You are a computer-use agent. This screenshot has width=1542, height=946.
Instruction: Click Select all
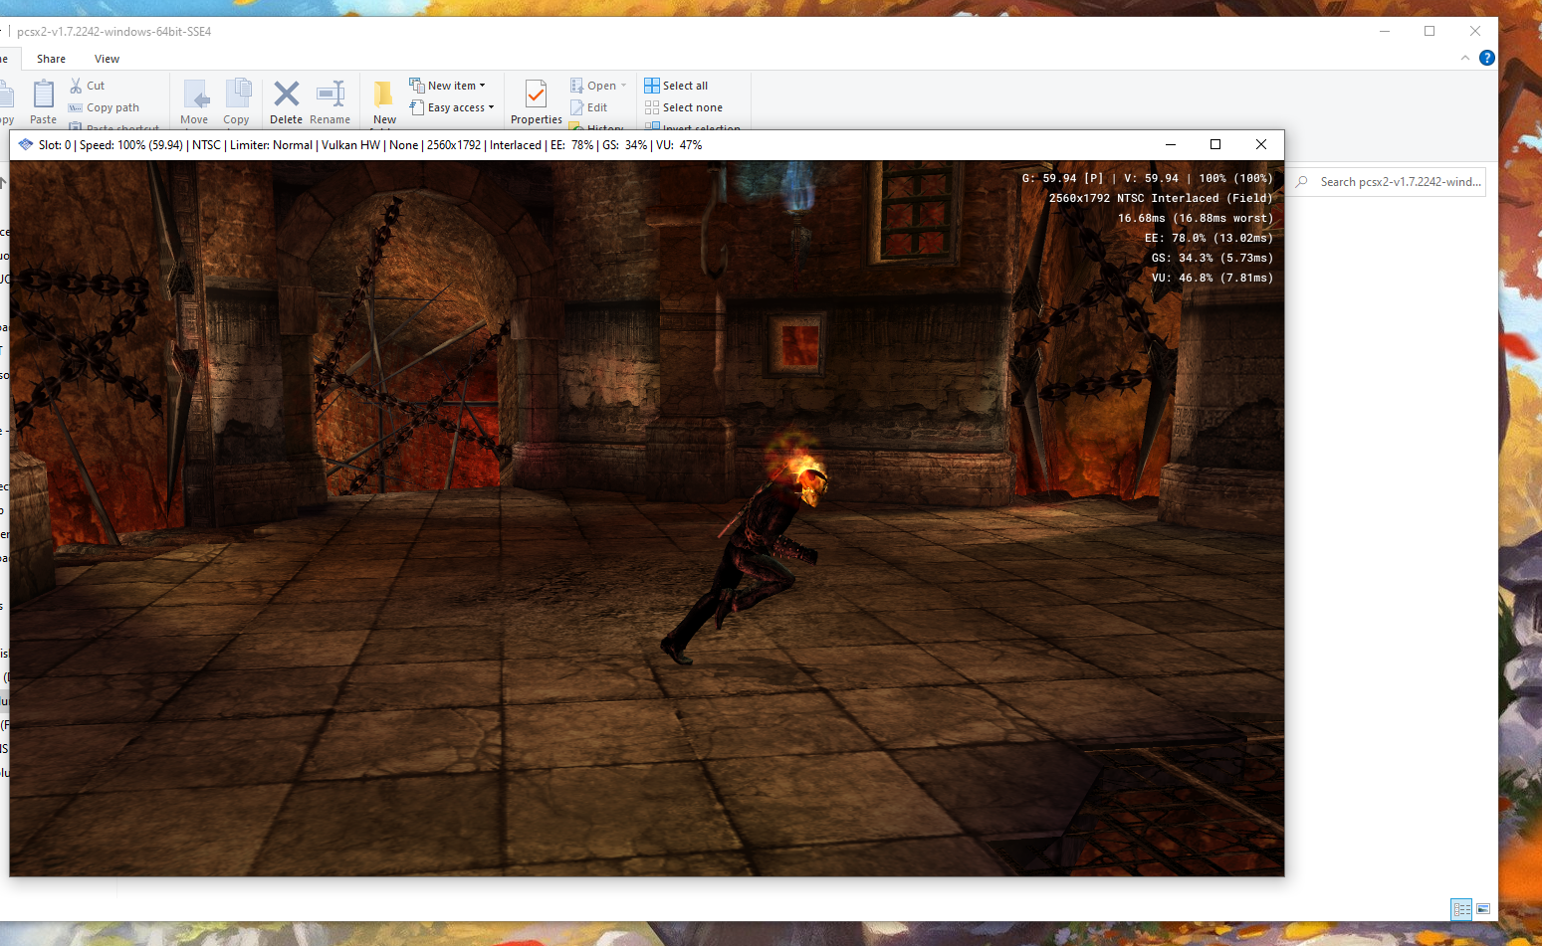tap(677, 85)
